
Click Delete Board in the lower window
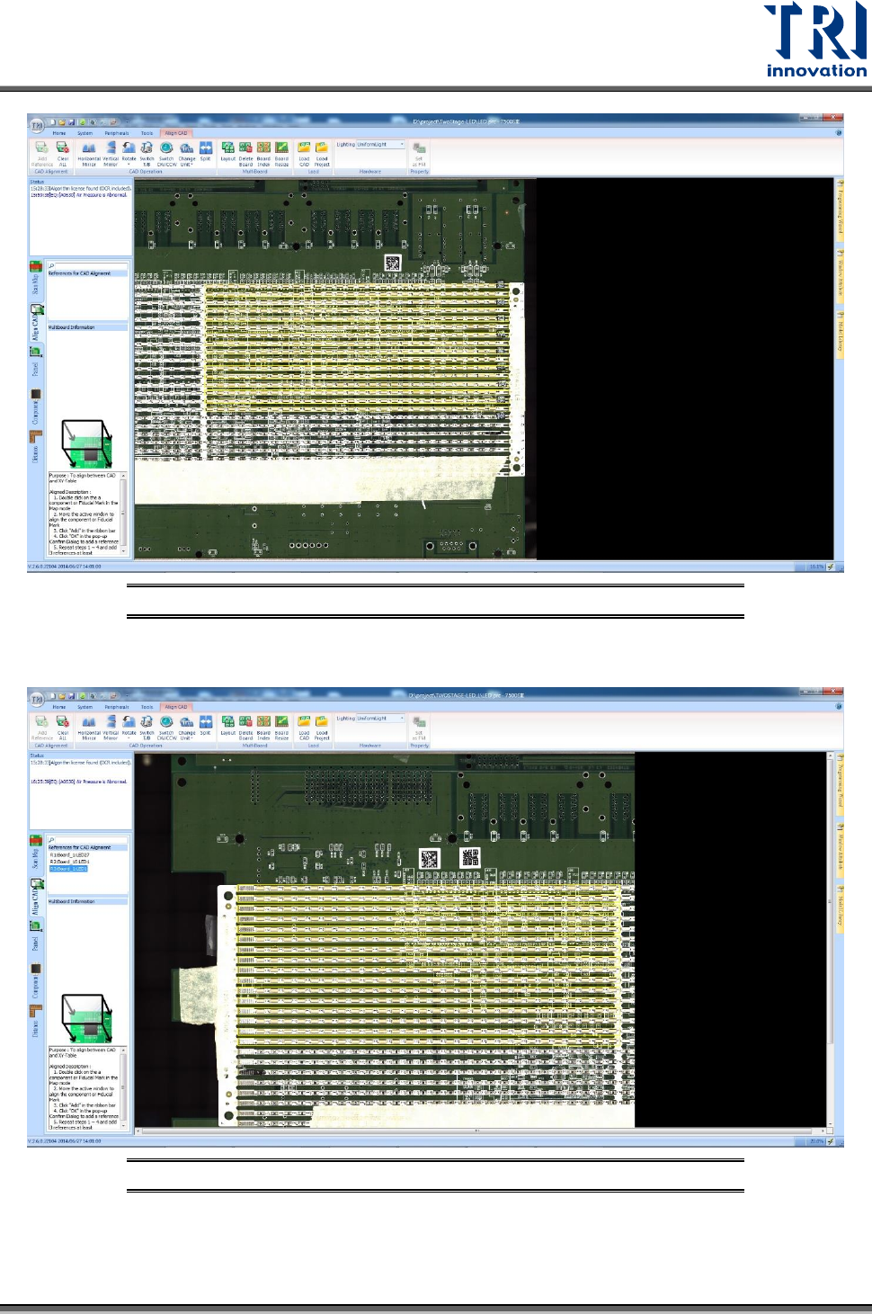coord(245,727)
